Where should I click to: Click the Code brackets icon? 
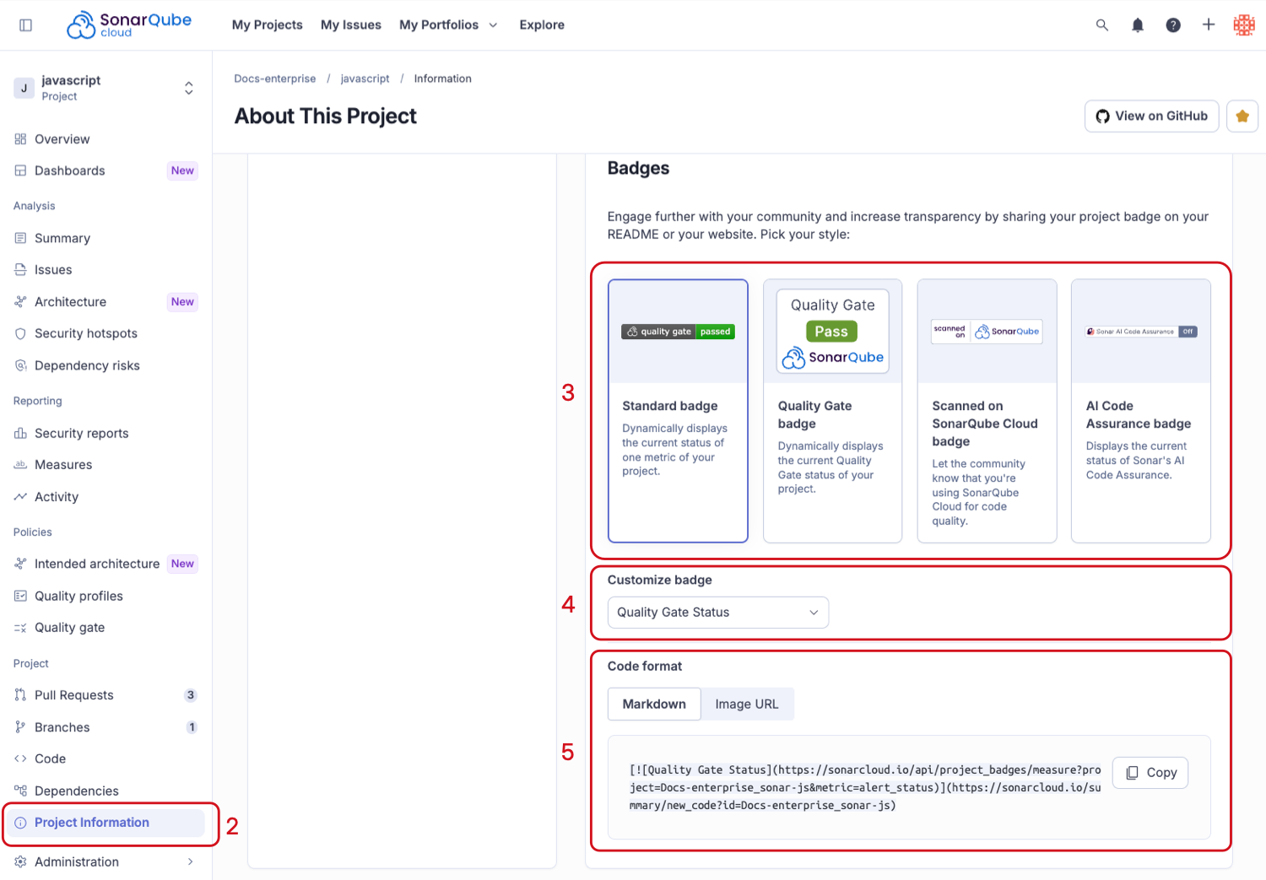(x=20, y=759)
